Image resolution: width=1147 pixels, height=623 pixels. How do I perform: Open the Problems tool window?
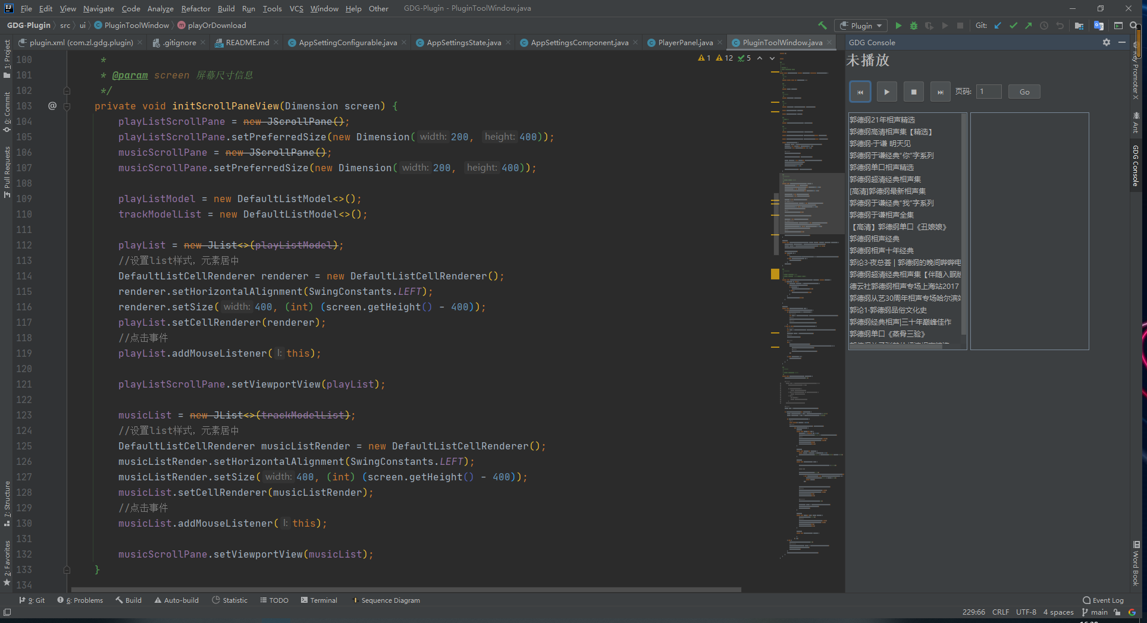click(80, 600)
